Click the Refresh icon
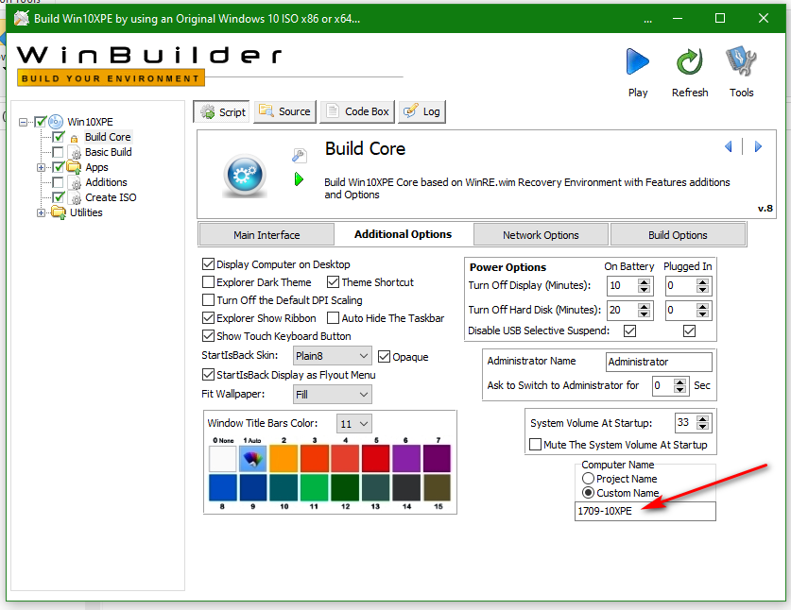The image size is (791, 610). [690, 61]
